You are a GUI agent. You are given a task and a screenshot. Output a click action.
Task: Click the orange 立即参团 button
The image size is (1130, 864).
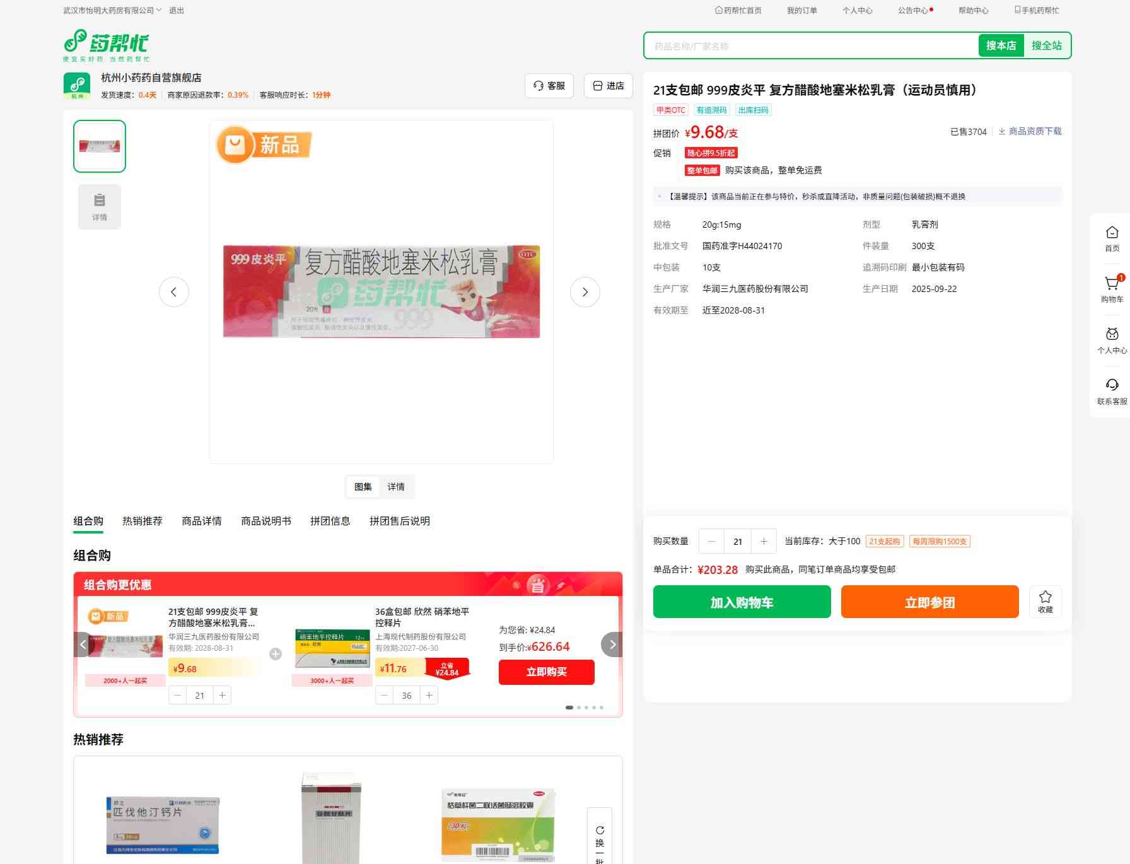click(929, 602)
